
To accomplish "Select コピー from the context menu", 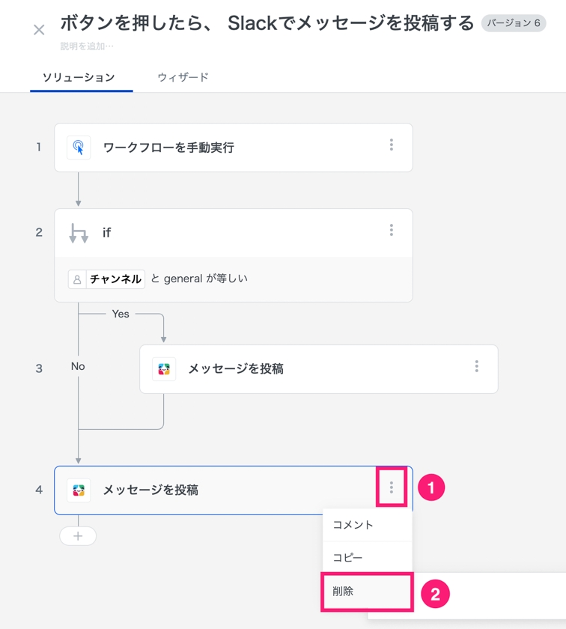I will coord(348,558).
